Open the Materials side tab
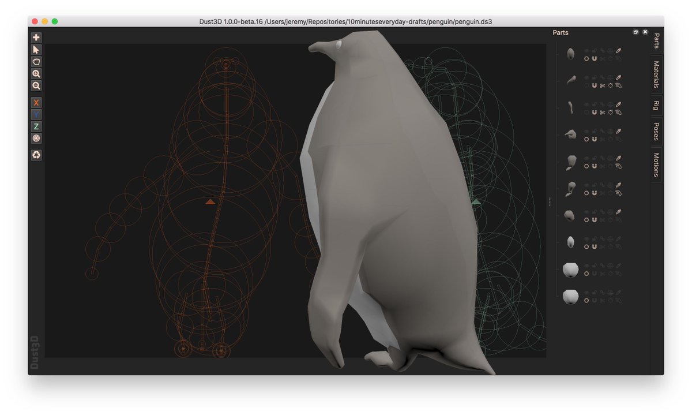The width and height of the screenshot is (692, 415). click(x=657, y=74)
